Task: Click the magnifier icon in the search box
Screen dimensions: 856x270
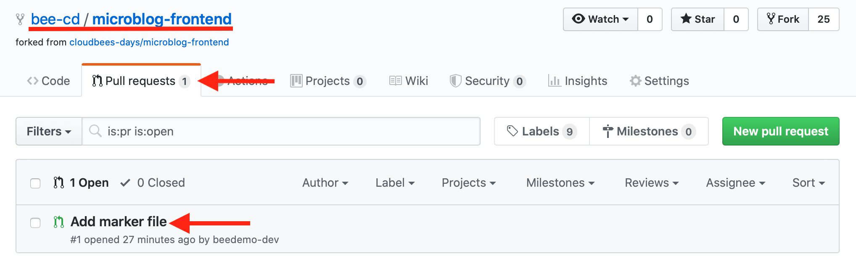Action: pos(95,131)
